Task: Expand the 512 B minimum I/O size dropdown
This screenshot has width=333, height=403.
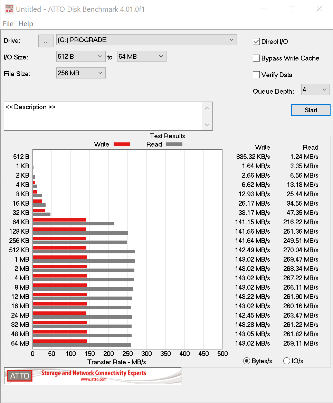Action: [81, 56]
